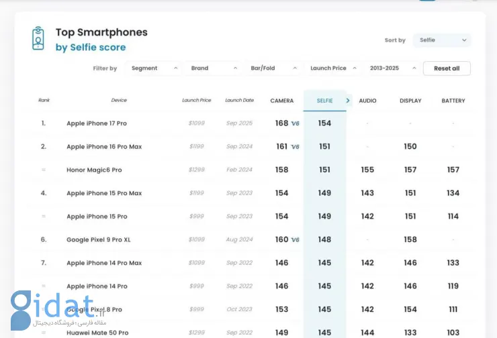Select the DISPLAY column header
The width and height of the screenshot is (497, 338).
click(x=410, y=101)
